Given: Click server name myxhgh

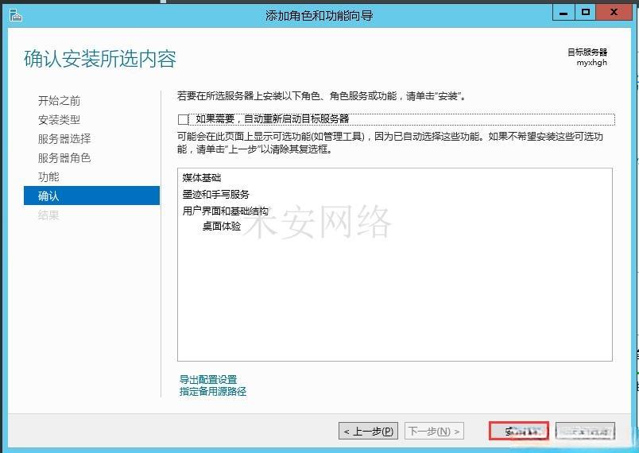Looking at the screenshot, I should 592,63.
